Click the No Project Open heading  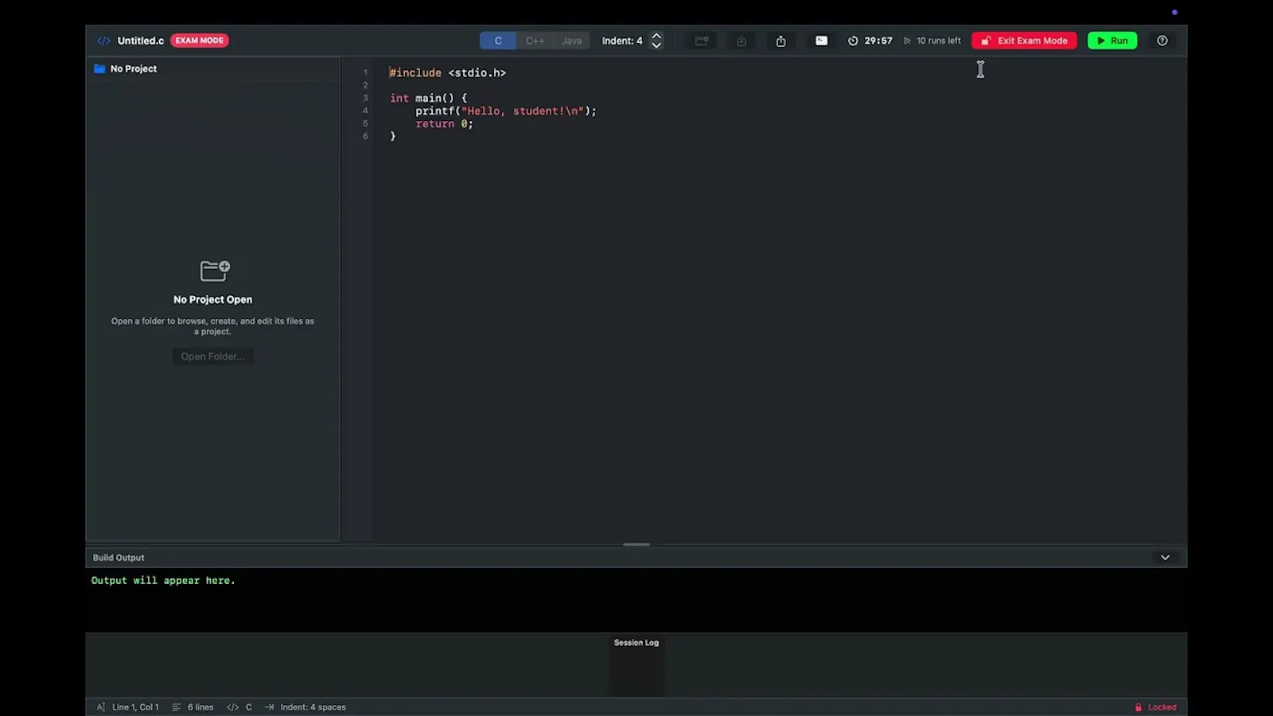[x=212, y=300]
